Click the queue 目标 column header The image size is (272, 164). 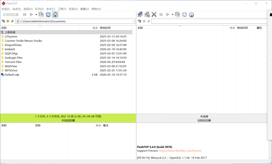[x=51, y=125]
